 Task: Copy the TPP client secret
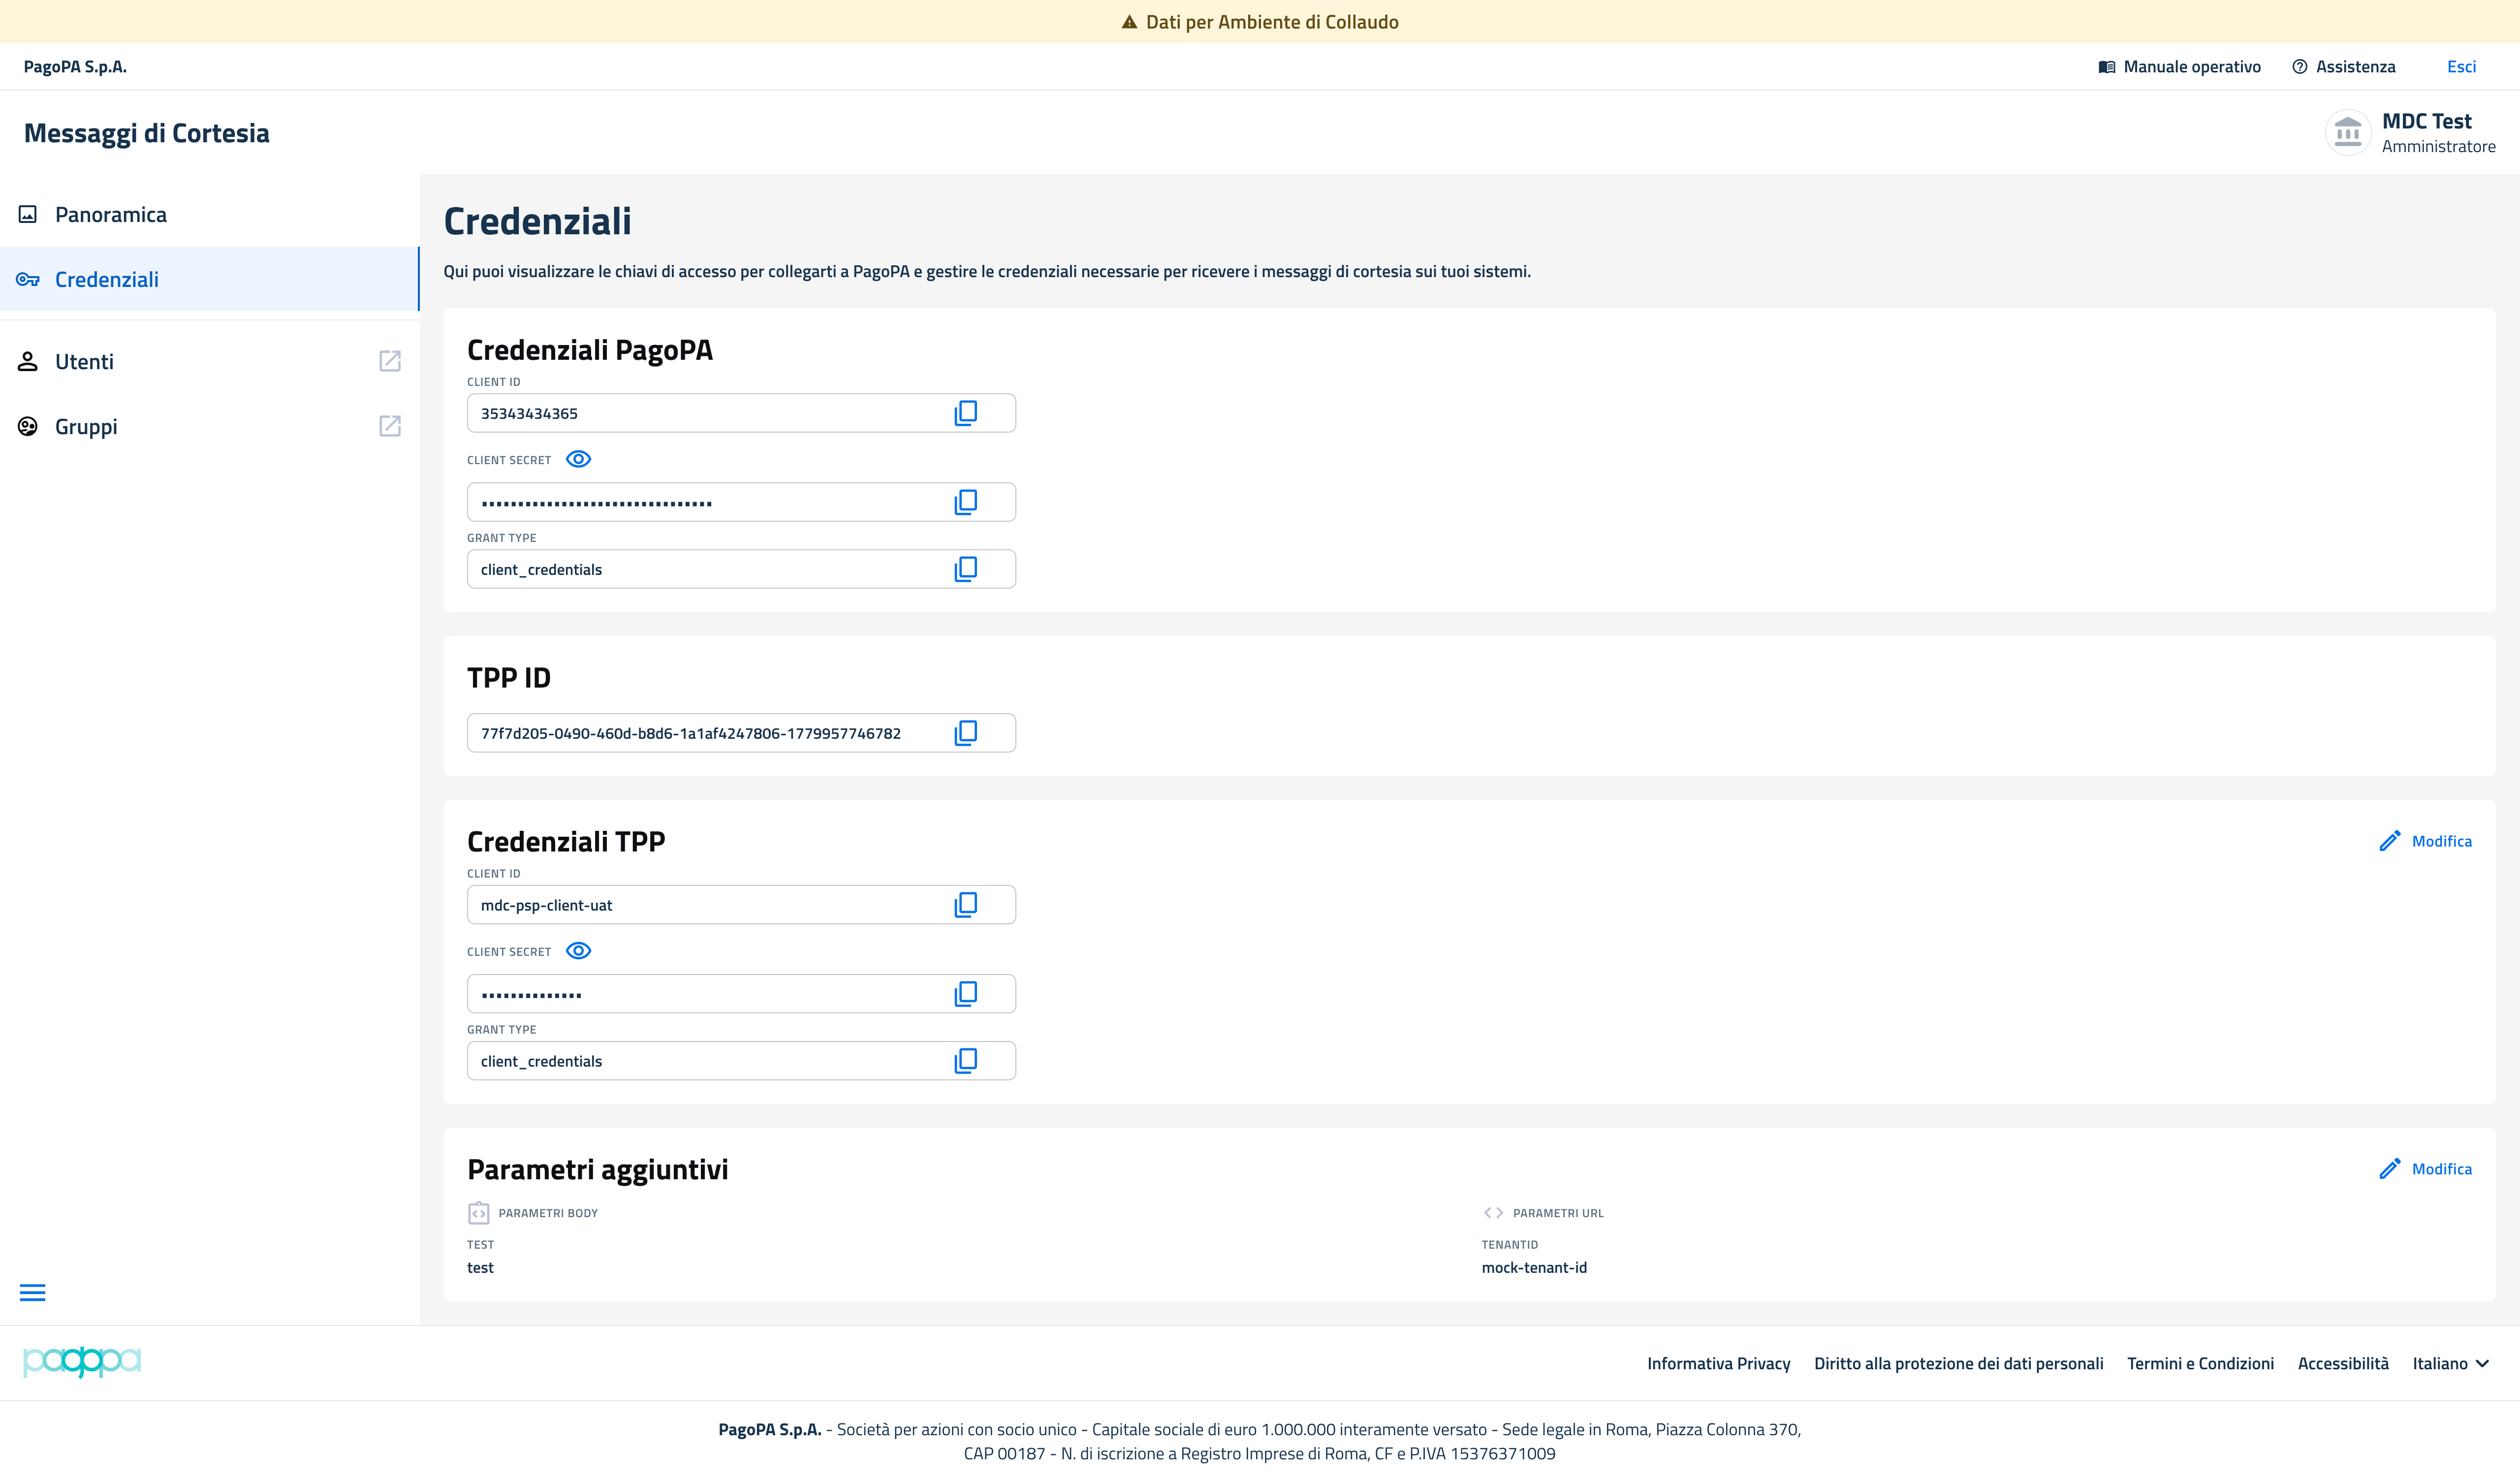[x=965, y=994]
